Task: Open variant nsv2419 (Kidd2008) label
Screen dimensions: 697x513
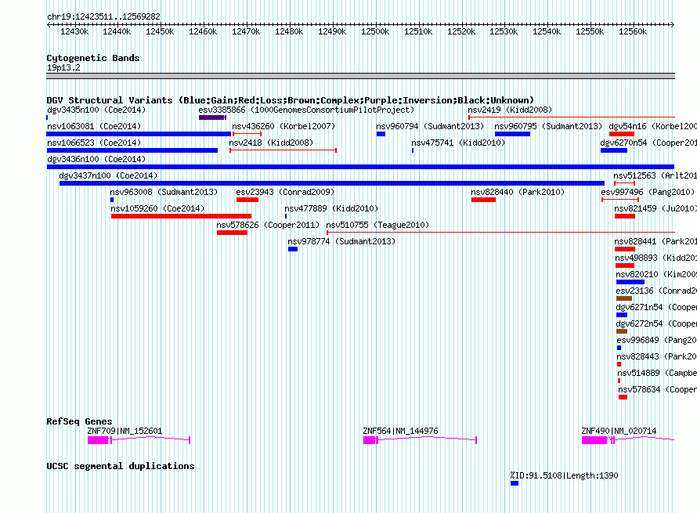Action: (x=509, y=110)
